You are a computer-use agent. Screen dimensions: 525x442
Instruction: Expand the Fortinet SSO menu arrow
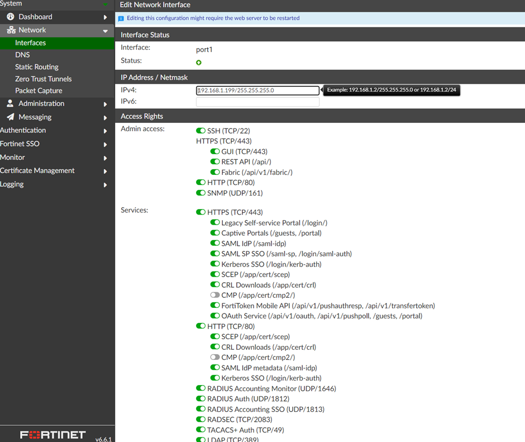click(105, 144)
